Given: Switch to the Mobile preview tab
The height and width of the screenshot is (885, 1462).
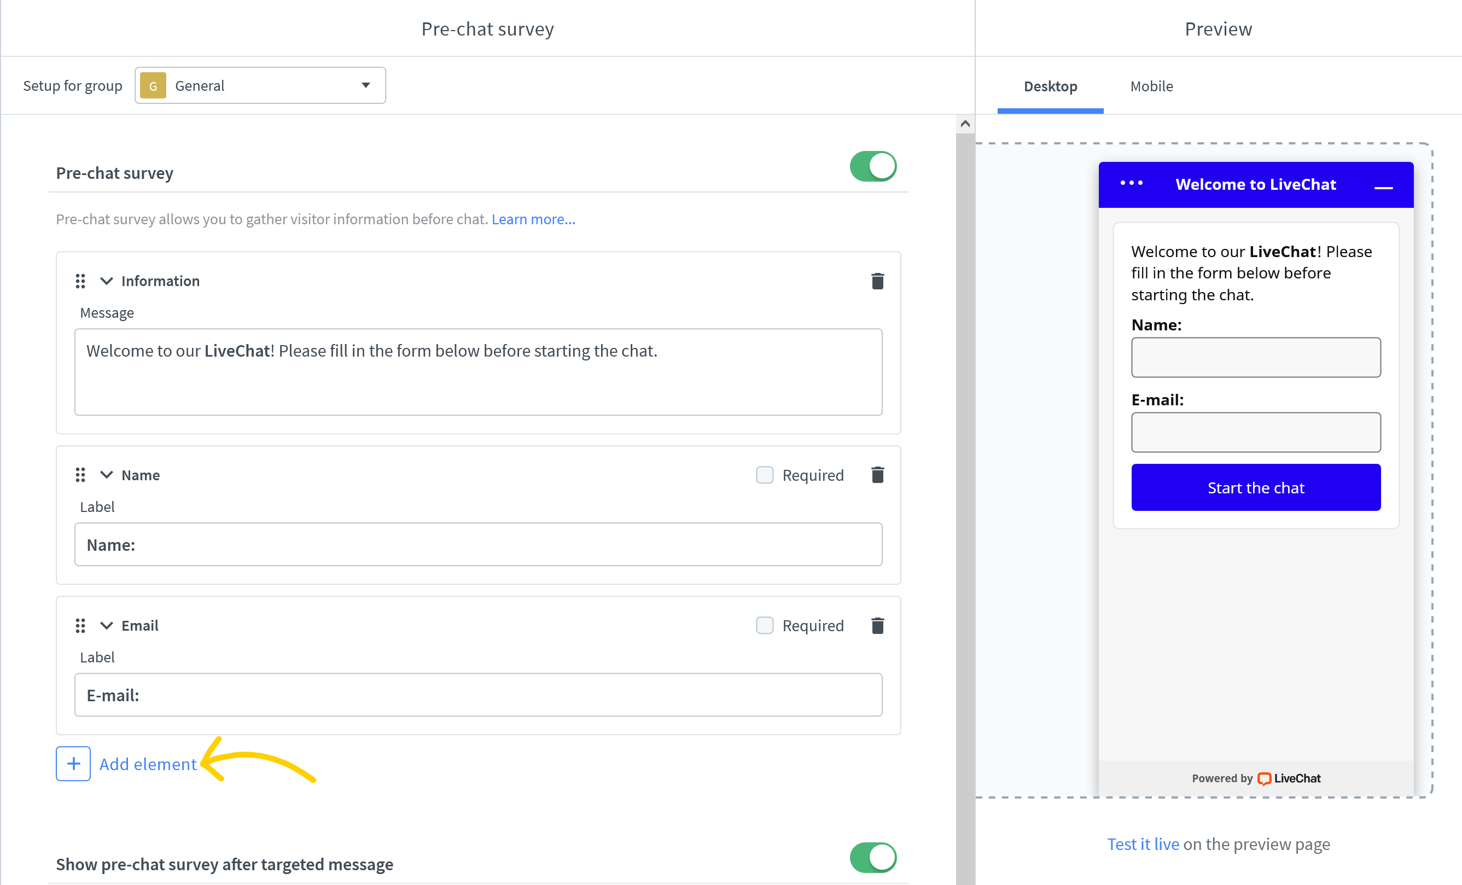Looking at the screenshot, I should [x=1151, y=86].
